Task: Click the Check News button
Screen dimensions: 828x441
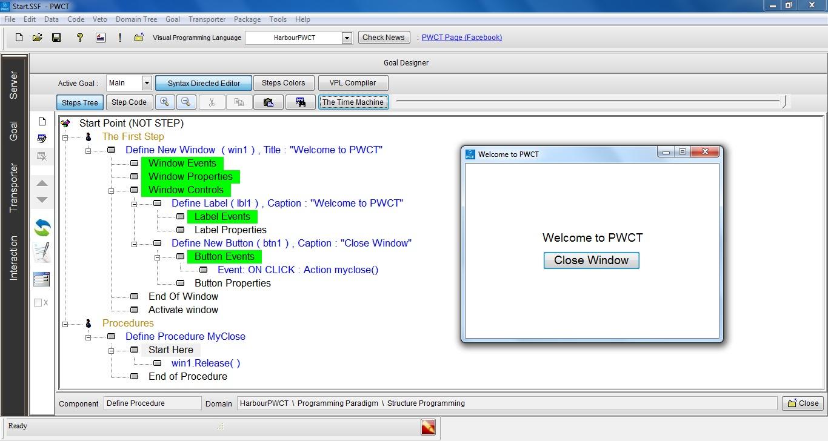Action: (x=383, y=38)
